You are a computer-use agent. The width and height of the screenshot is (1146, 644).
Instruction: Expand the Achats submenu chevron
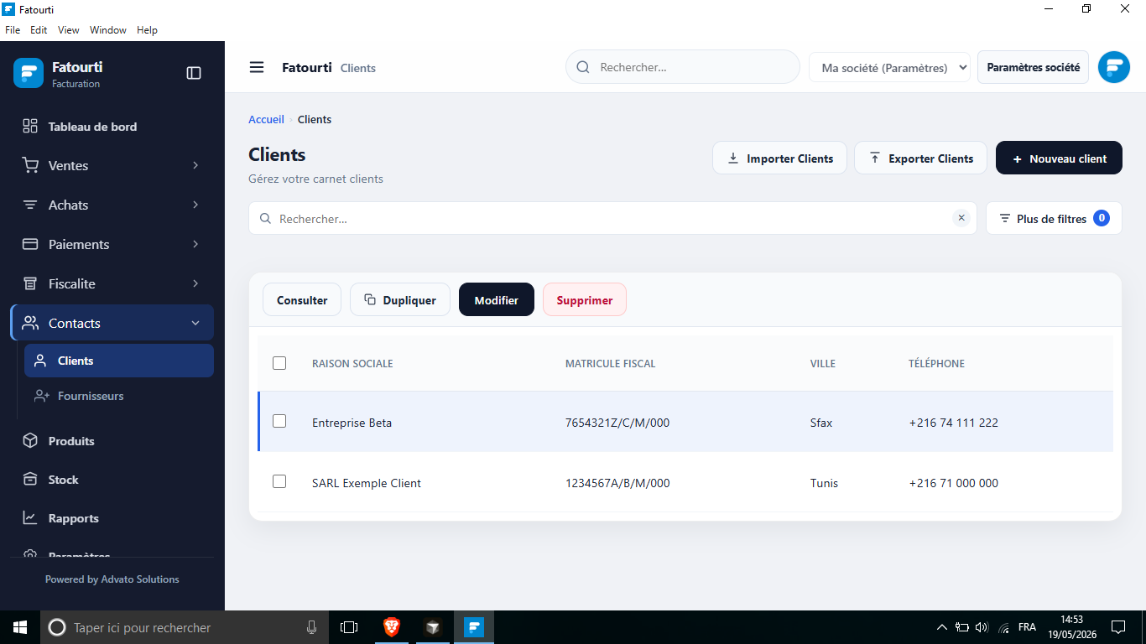coord(195,205)
